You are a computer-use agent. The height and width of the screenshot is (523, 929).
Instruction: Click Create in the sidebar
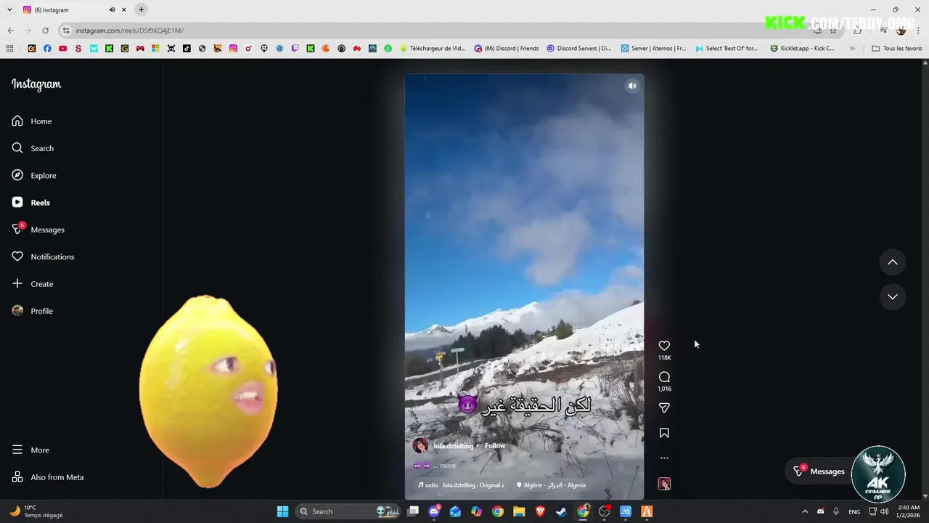point(33,284)
